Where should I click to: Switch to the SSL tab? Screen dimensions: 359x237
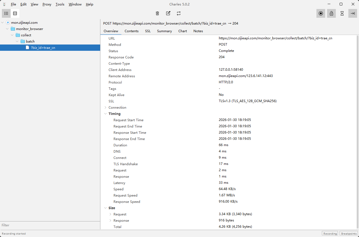point(148,31)
